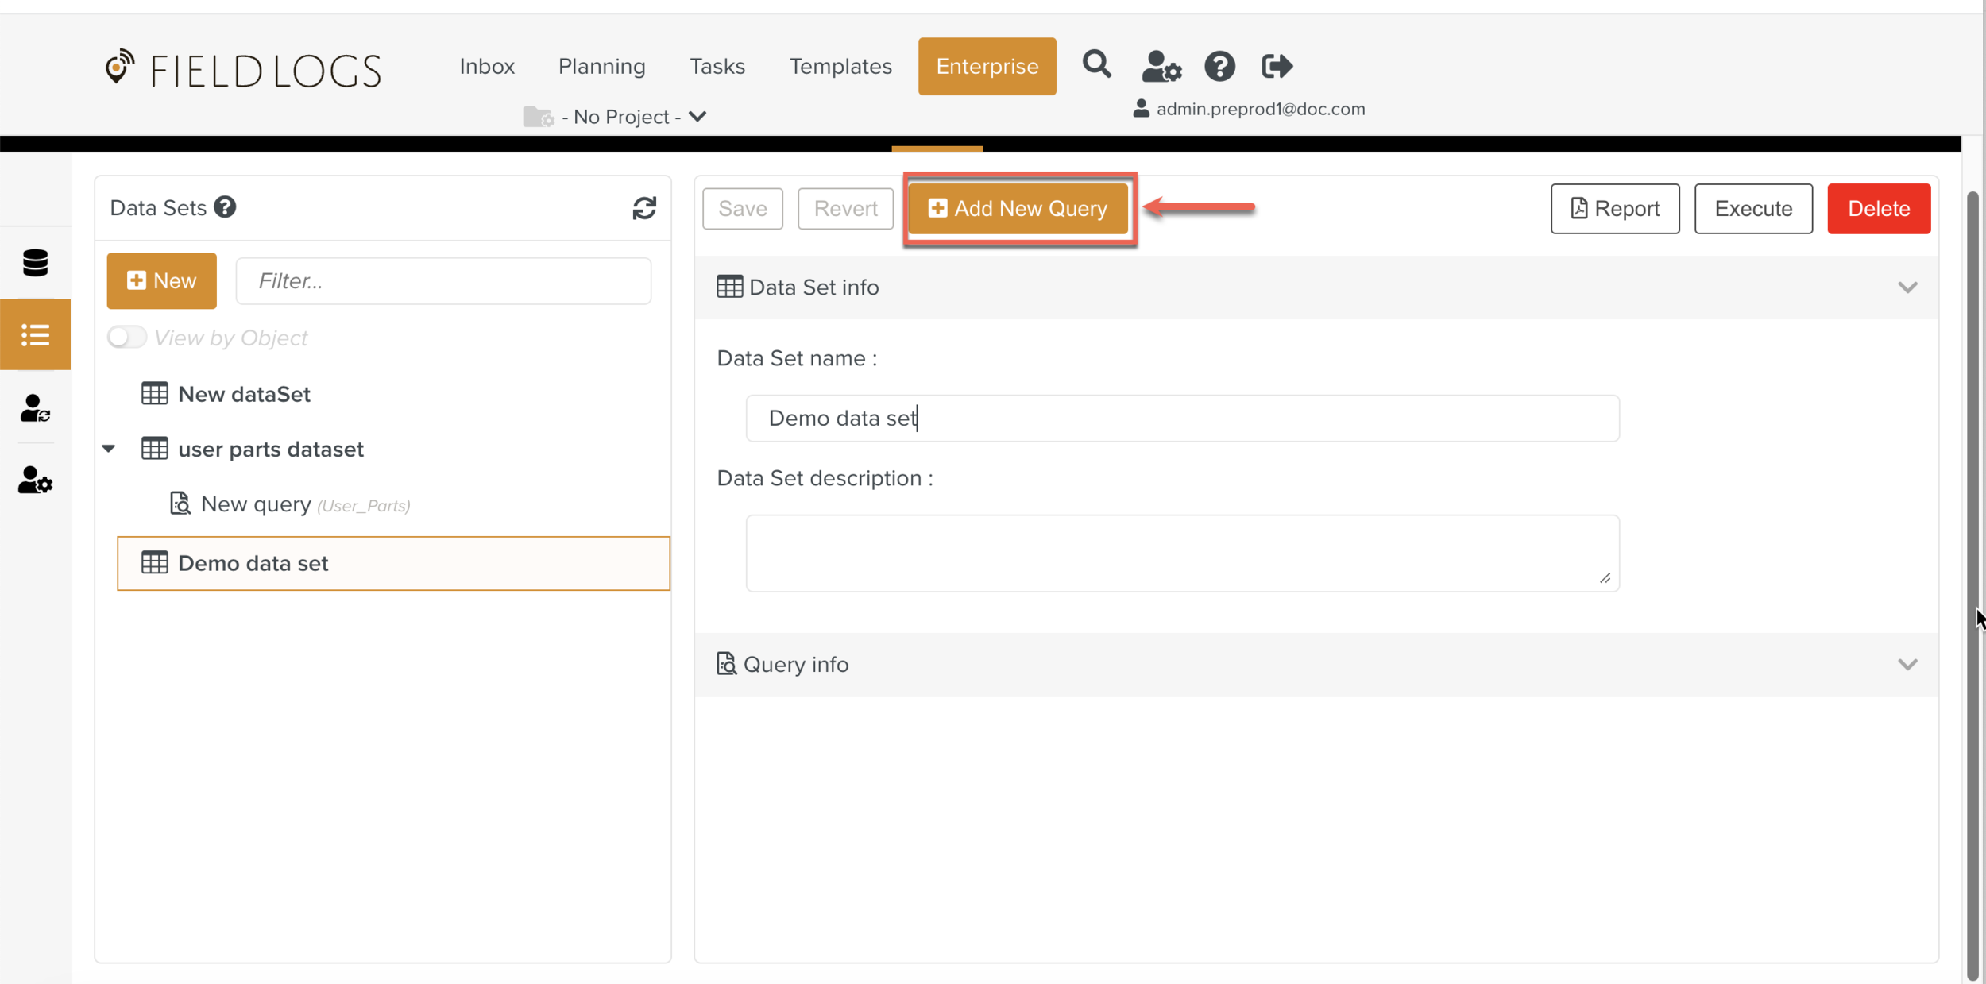Click the search magnifier icon
The width and height of the screenshot is (1986, 984).
point(1096,64)
